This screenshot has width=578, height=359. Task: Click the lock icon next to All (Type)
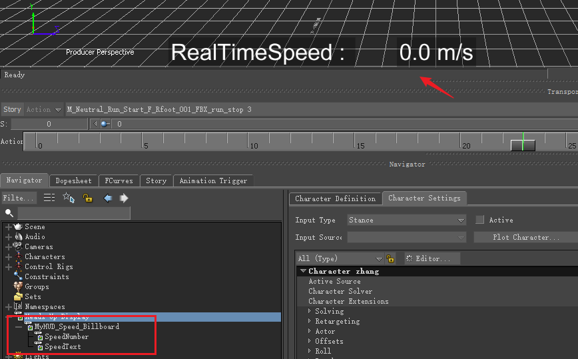(390, 258)
